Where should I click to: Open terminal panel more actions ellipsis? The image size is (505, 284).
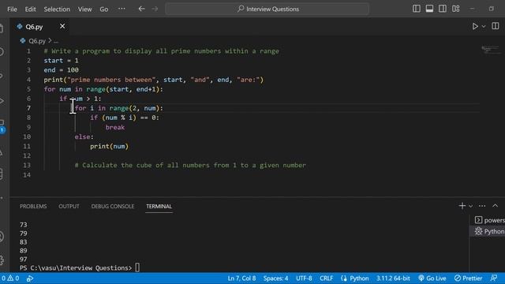point(482,206)
